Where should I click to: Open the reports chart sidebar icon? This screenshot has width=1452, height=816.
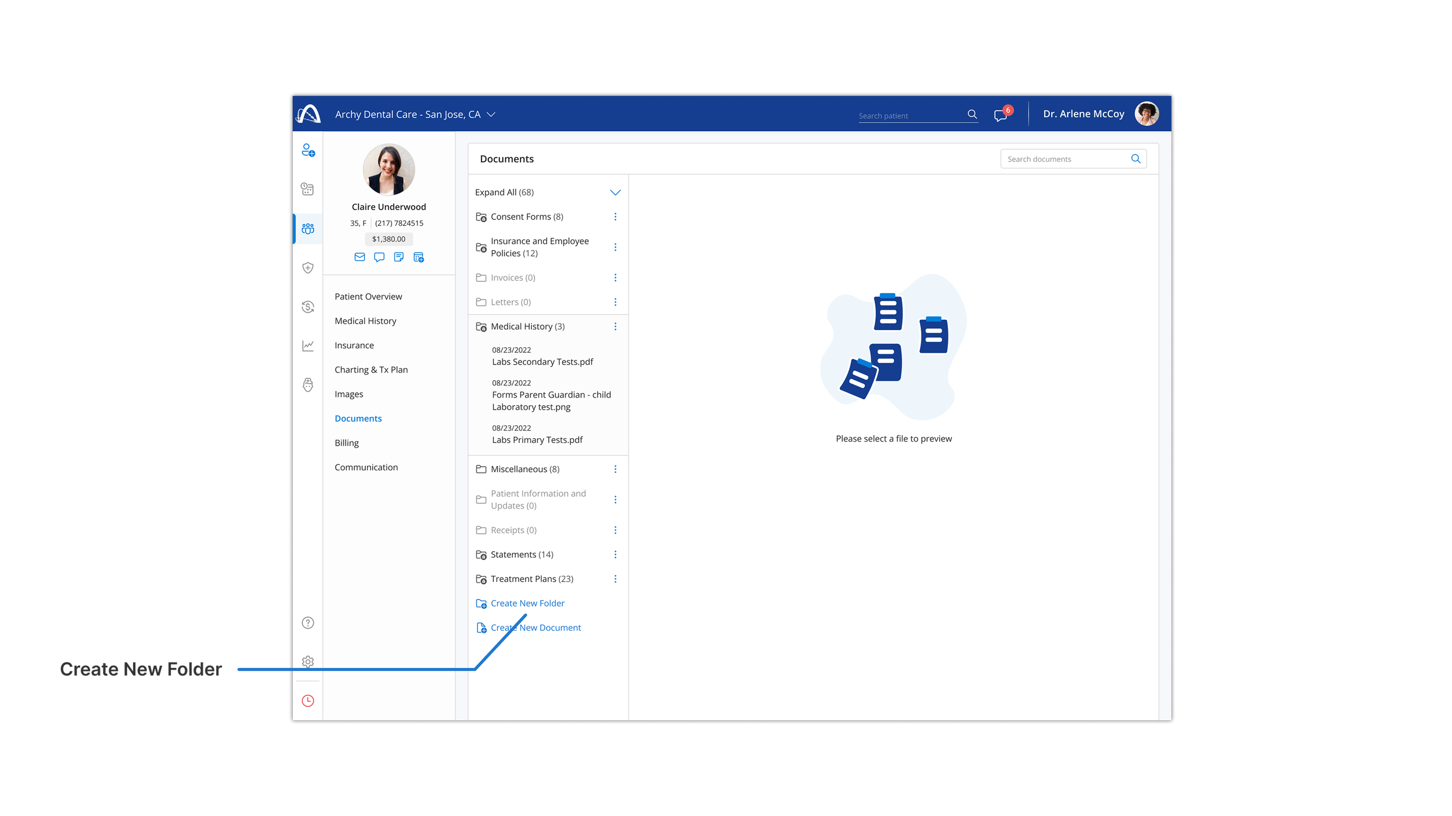308,346
